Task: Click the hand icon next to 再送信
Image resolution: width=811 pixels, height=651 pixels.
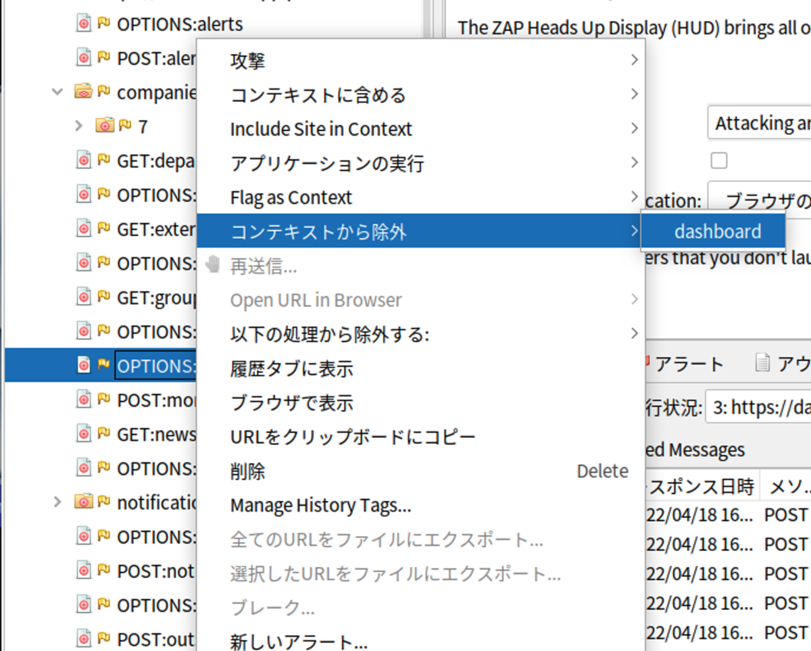Action: point(214,266)
